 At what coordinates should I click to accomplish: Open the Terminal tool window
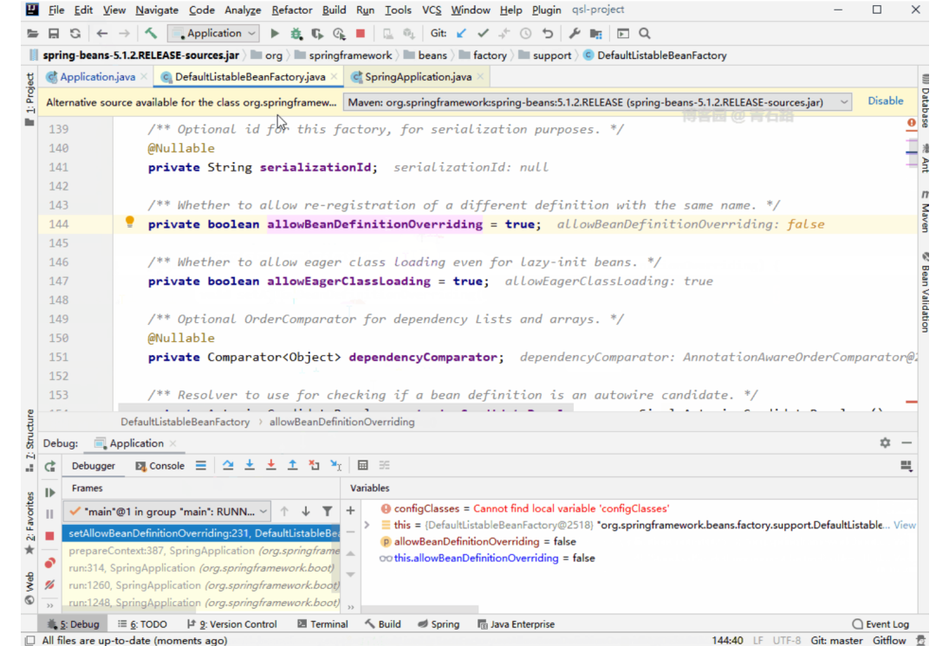tap(322, 624)
